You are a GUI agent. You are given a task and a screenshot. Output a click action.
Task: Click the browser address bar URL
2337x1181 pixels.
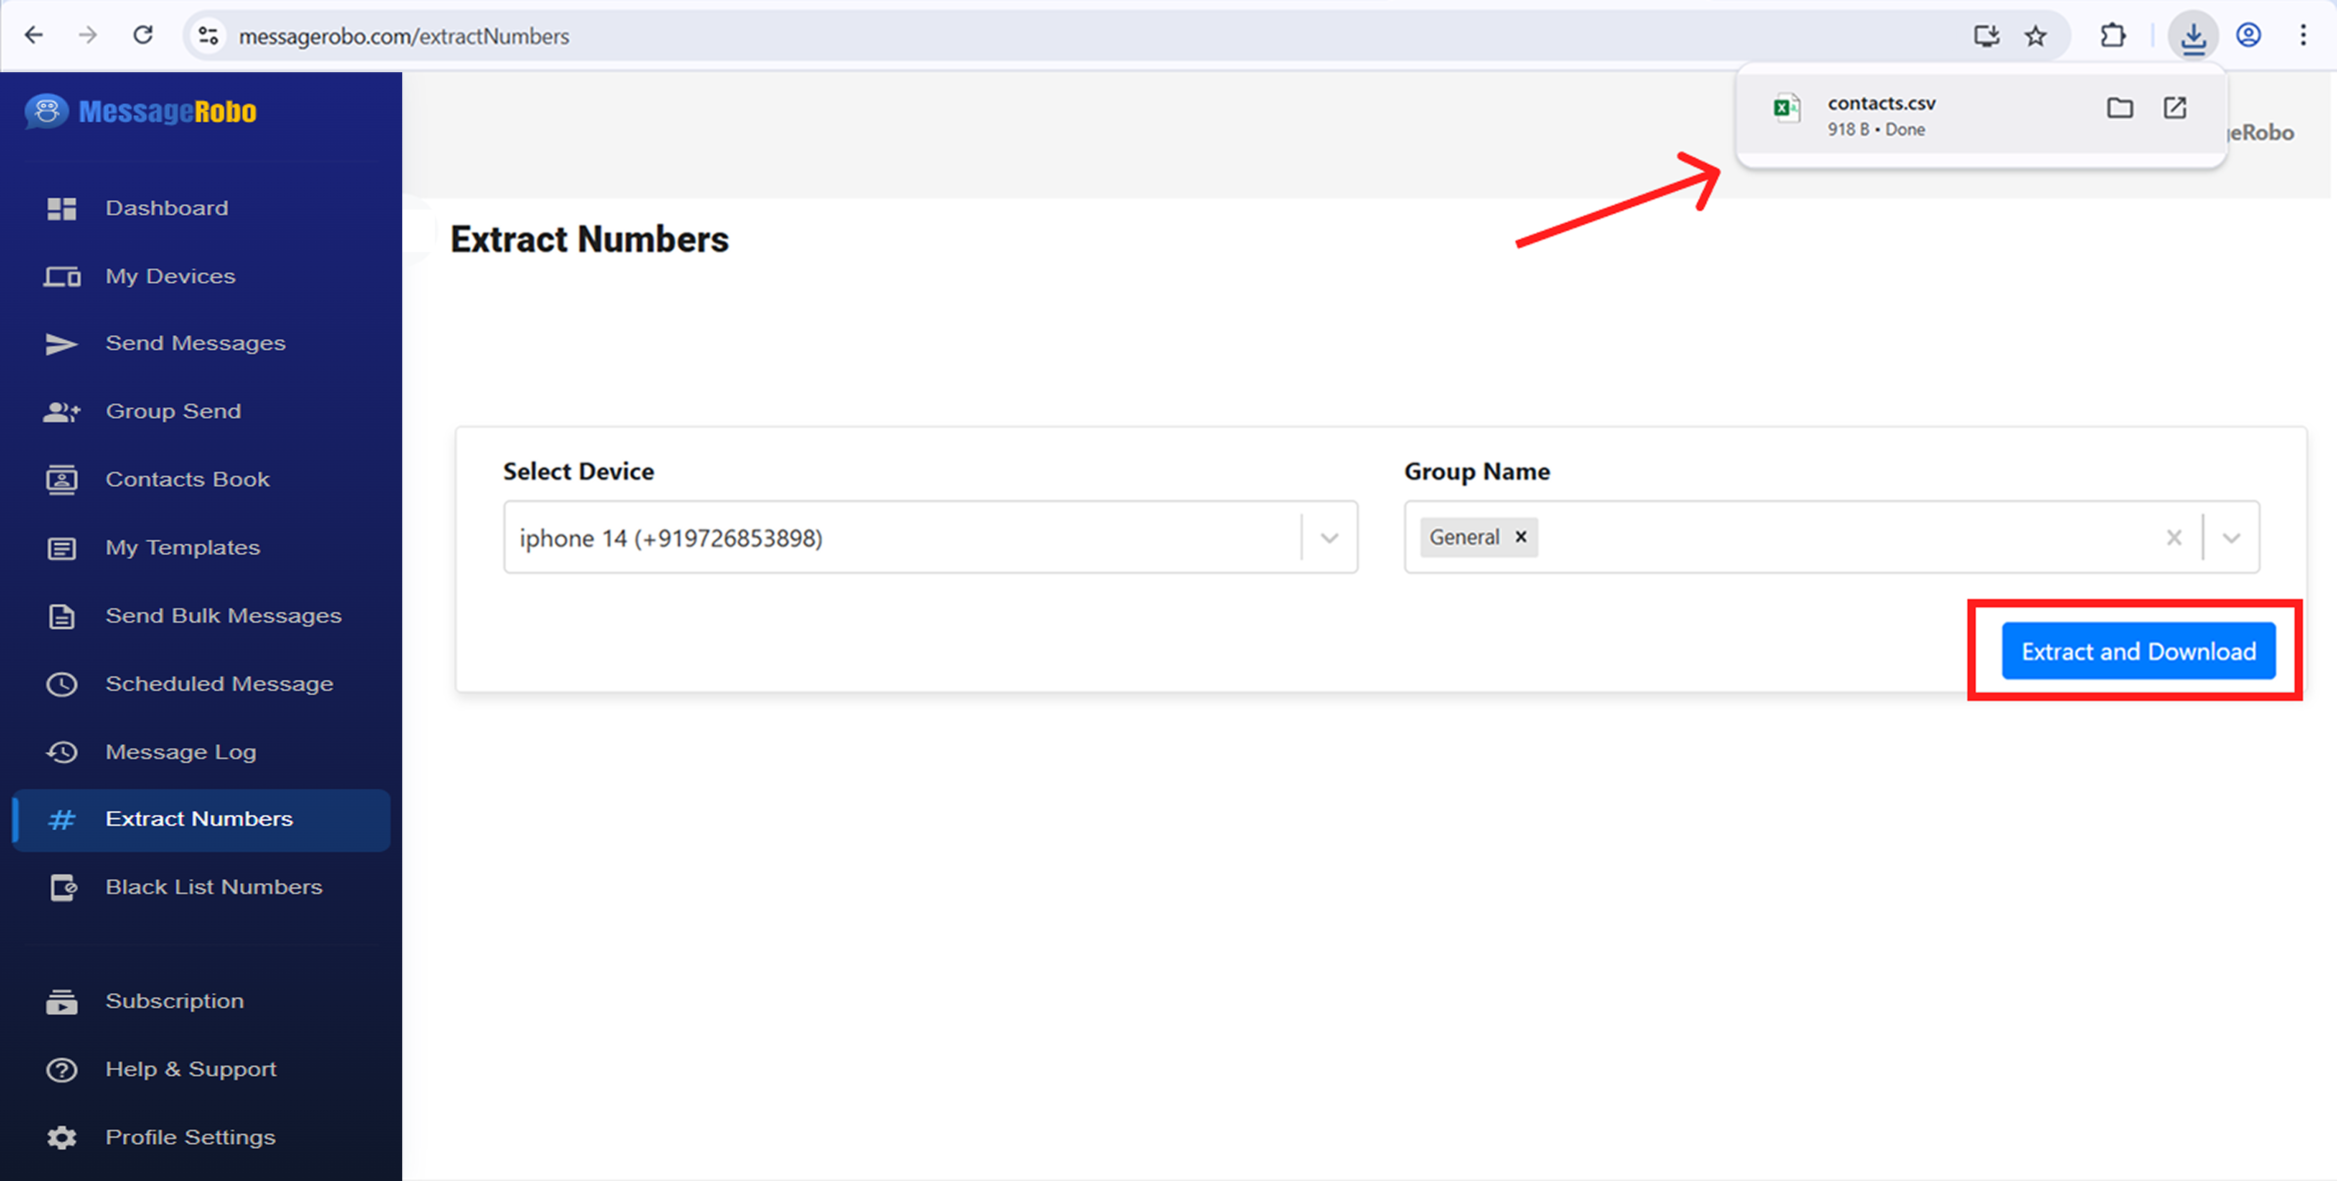(x=404, y=36)
